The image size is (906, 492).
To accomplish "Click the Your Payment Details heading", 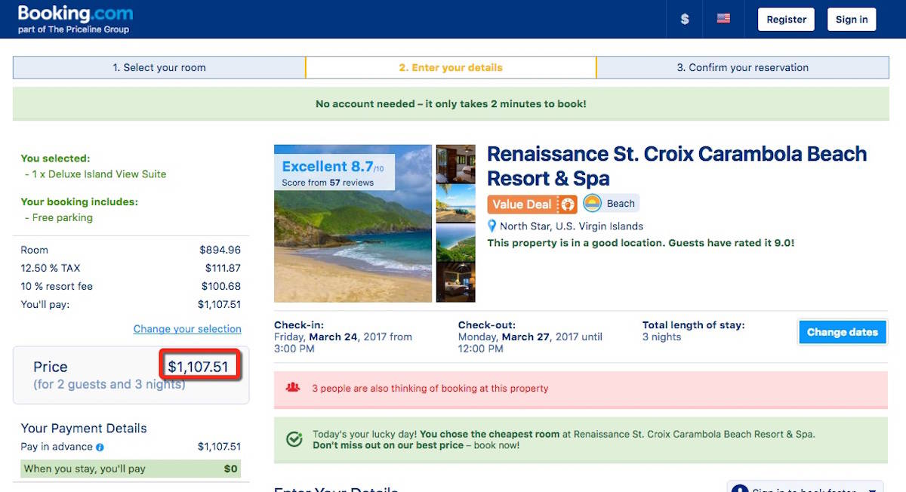I will coord(84,428).
